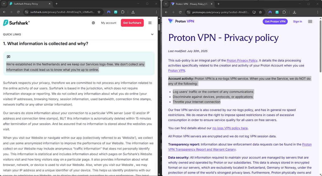Click the Get Surfshark button
Image resolution: width=322 pixels, height=176 pixels.
click(x=132, y=23)
